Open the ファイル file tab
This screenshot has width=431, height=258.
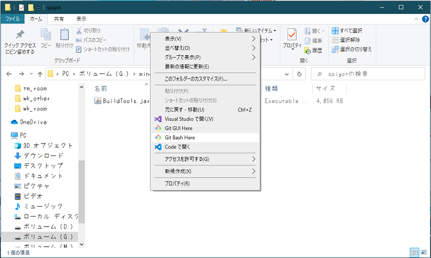pyautogui.click(x=13, y=18)
